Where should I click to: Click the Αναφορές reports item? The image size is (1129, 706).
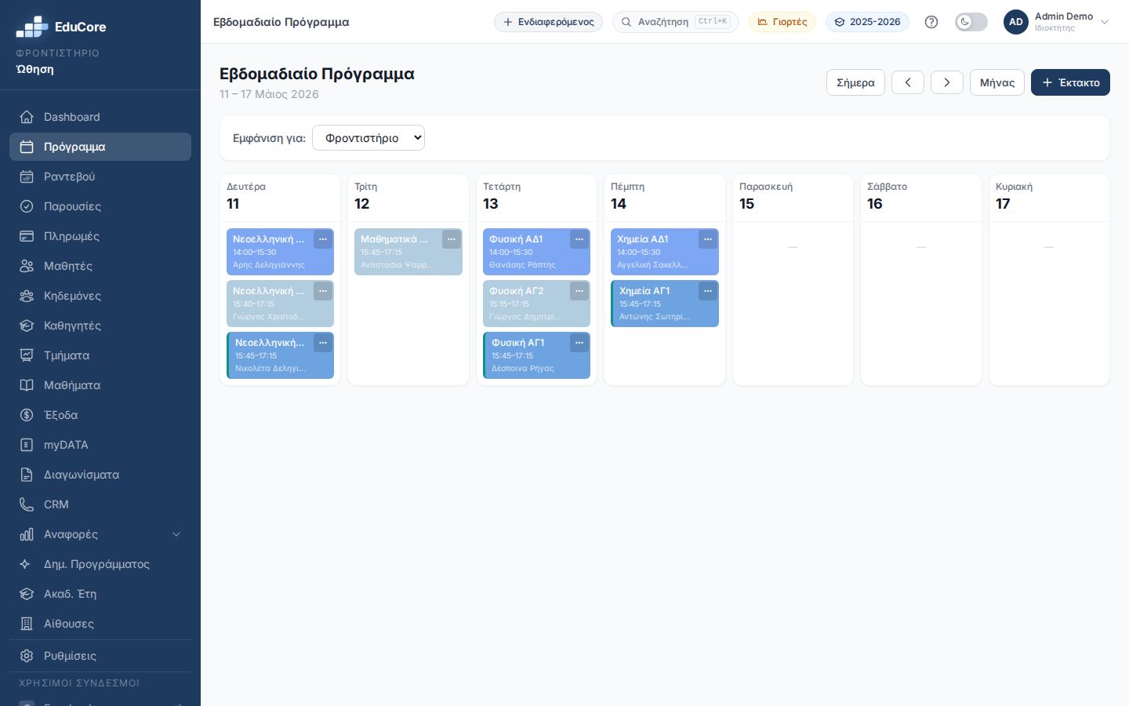(100, 534)
